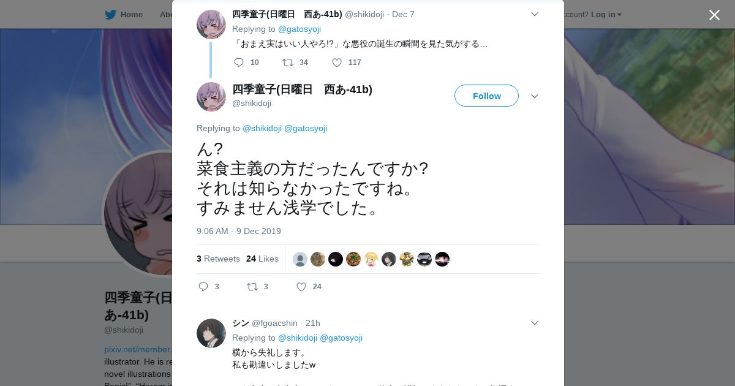This screenshot has height=386, width=735.
Task: Follow 四季童子 with the Follow button
Action: point(486,96)
